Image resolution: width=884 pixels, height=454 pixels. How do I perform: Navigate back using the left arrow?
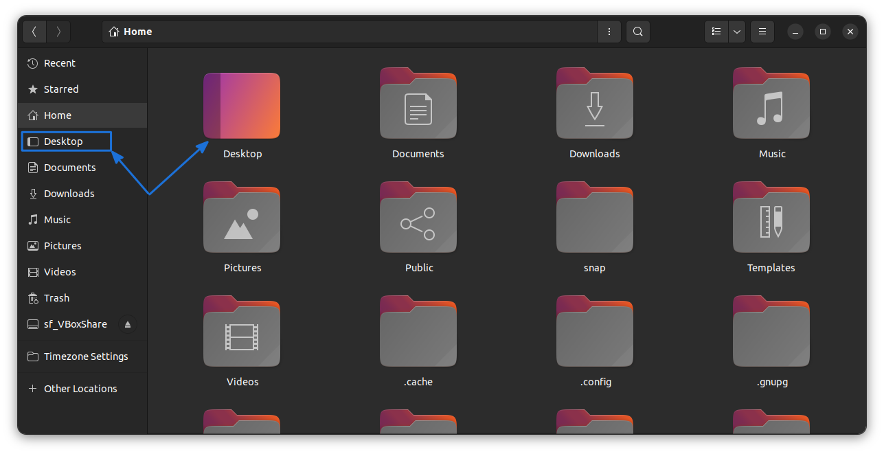(x=34, y=31)
